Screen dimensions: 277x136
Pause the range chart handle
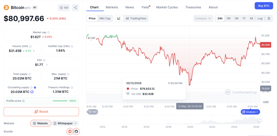click(260, 120)
